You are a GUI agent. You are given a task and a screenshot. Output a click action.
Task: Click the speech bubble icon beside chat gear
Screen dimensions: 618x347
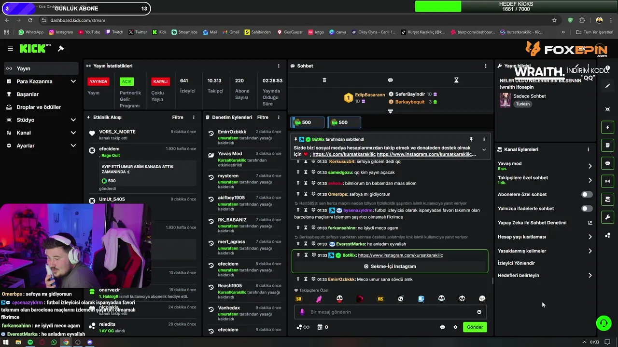coord(442,327)
